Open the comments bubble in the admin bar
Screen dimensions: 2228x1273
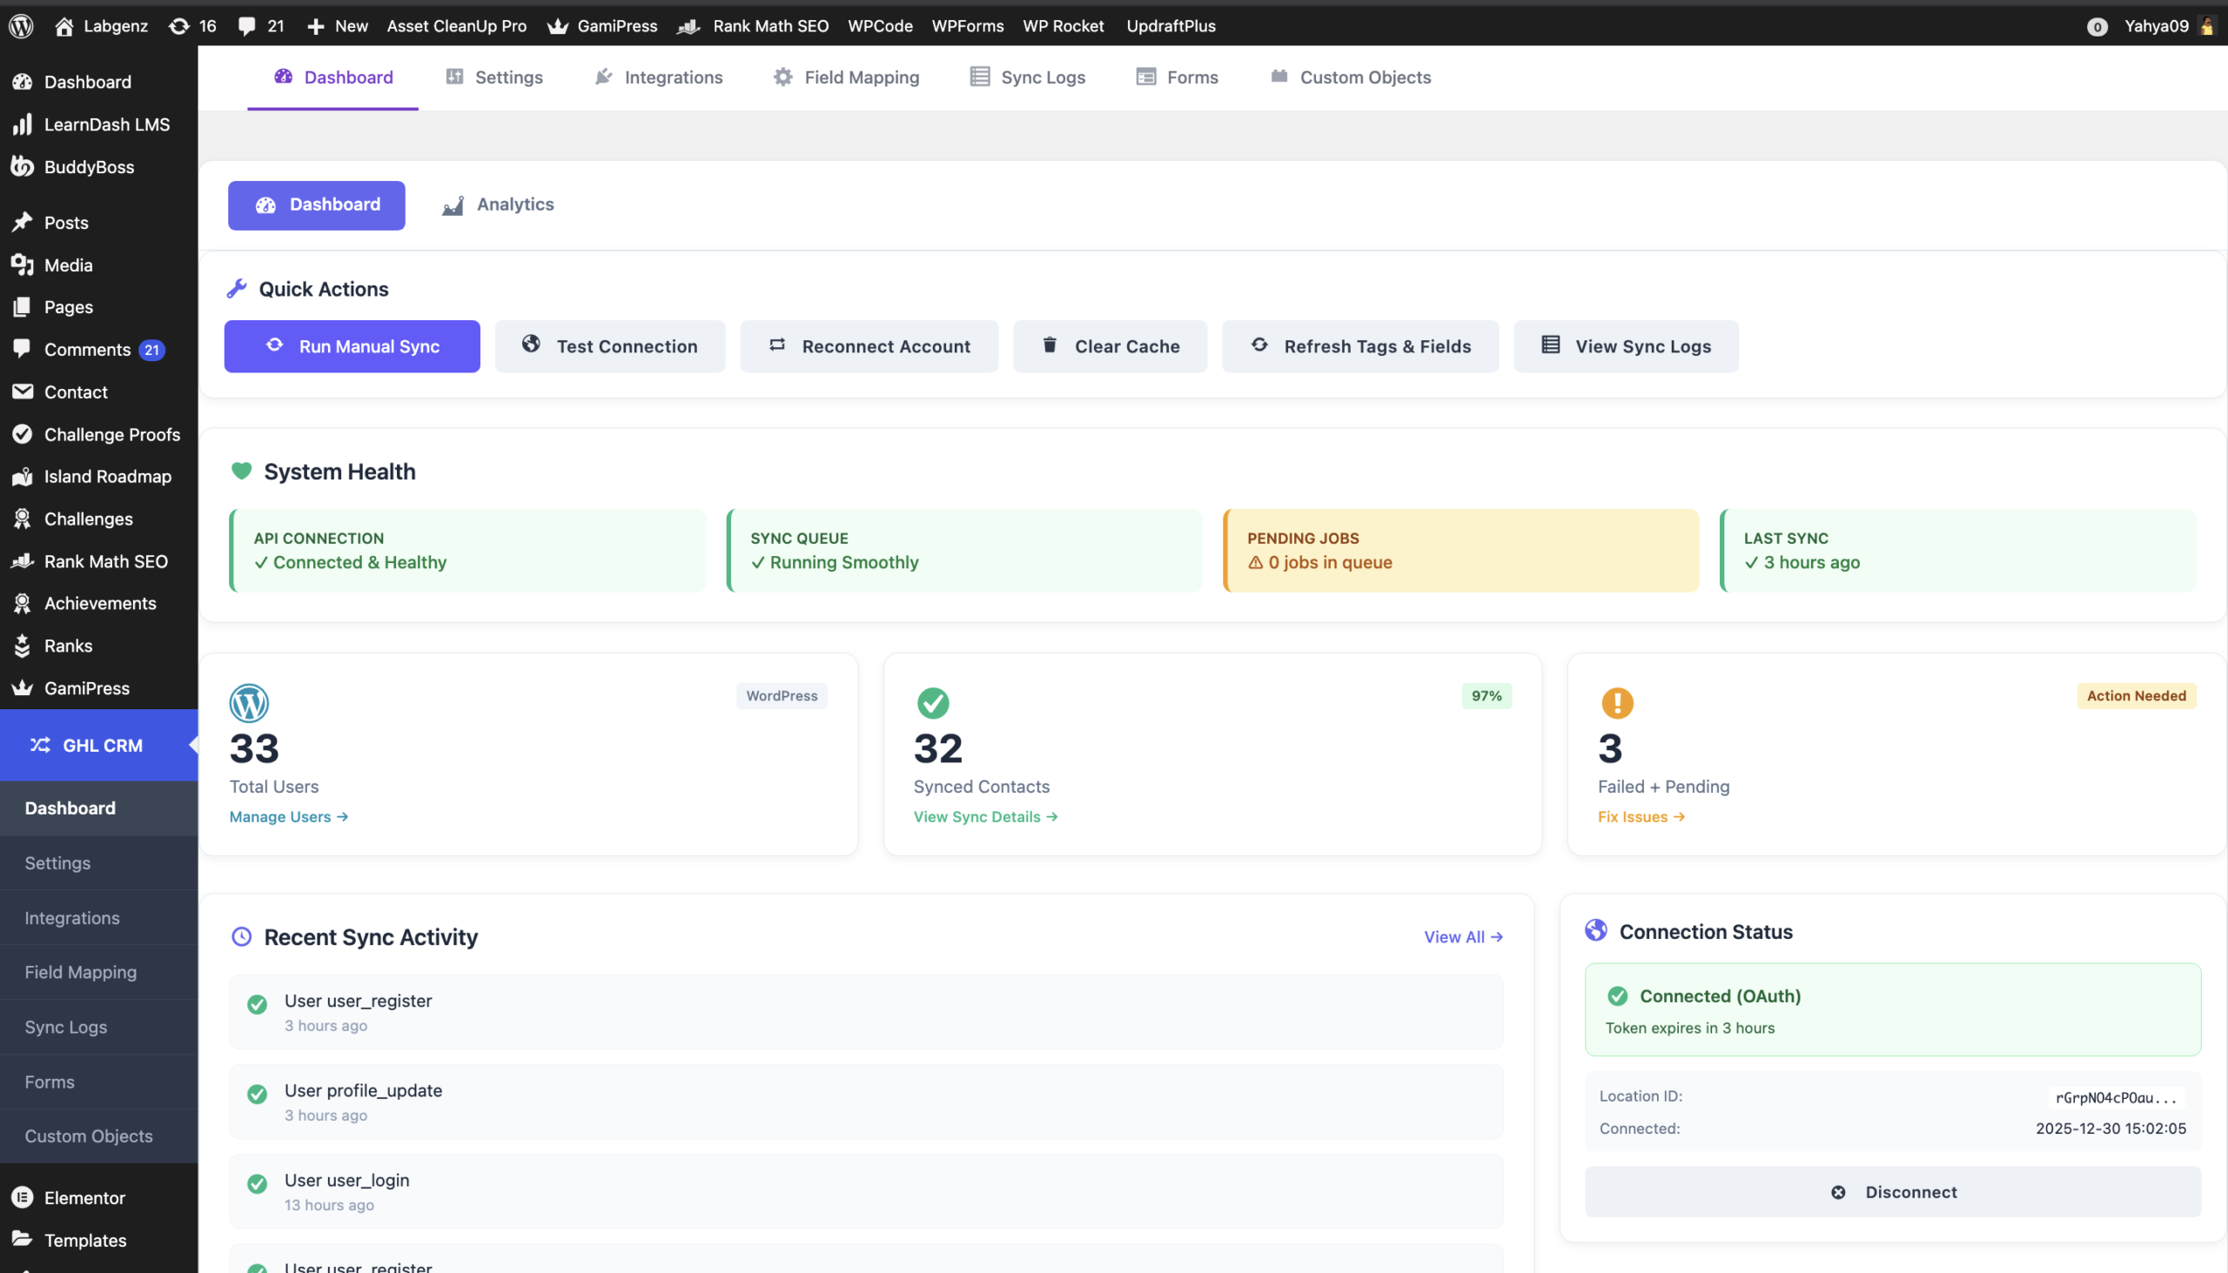(x=247, y=25)
